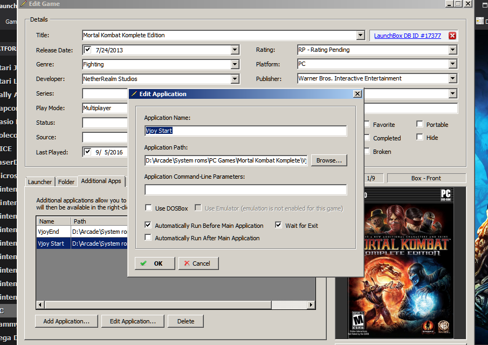
Task: Open the dropdown arrow below Publisher
Action: pyautogui.click(x=453, y=93)
